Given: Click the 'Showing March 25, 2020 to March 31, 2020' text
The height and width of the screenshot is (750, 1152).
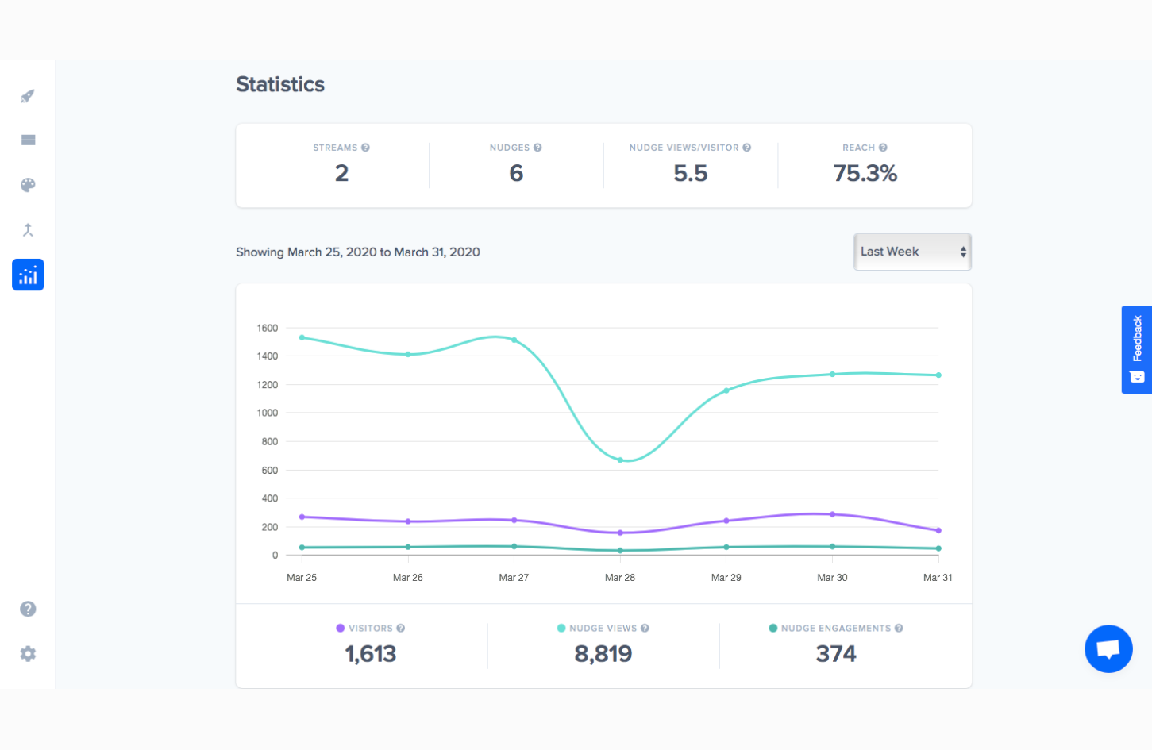Looking at the screenshot, I should pyautogui.click(x=358, y=252).
